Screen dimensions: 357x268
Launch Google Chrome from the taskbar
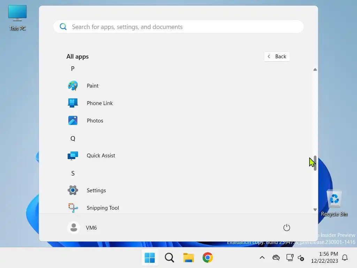[208, 258]
